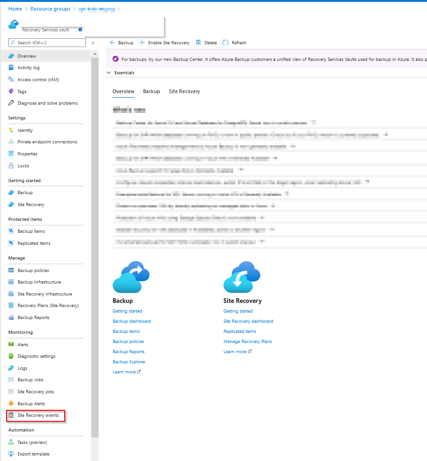The image size is (427, 461).
Task: Click the Backup Reports chart icon
Action: (11, 318)
